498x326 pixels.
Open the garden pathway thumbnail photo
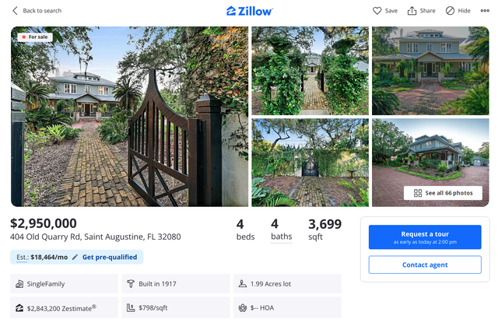(x=310, y=70)
